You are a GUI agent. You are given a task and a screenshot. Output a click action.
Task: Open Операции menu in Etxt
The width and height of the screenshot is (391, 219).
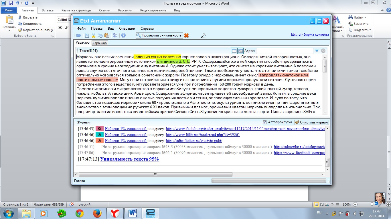coord(127,29)
